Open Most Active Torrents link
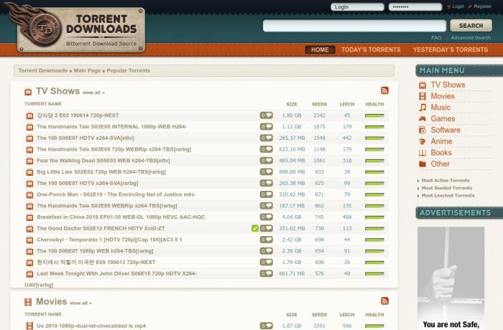 pyautogui.click(x=446, y=181)
